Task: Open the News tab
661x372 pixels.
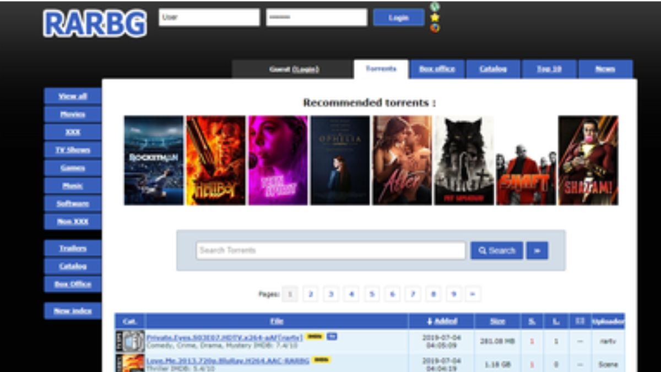Action: (605, 69)
